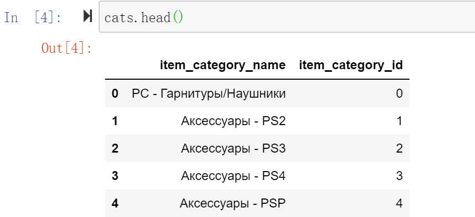Viewport: 475px width, 217px height.
Task: Select the item_category_id value 4 cell
Action: coord(400,203)
